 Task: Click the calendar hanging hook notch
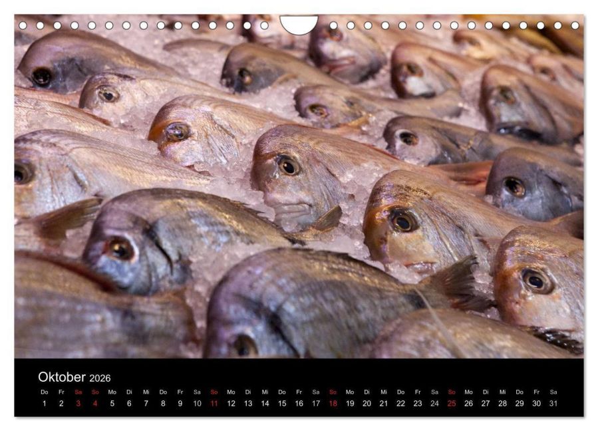pos(299,24)
